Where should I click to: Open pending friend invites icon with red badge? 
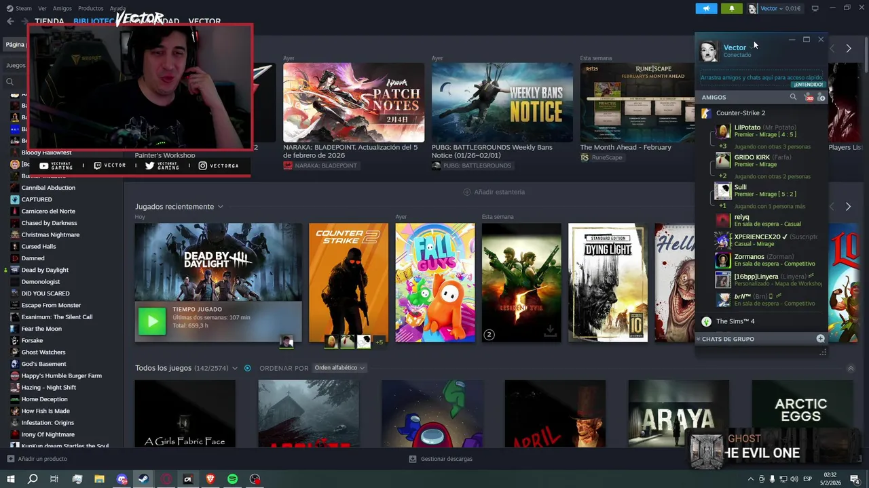pyautogui.click(x=809, y=97)
